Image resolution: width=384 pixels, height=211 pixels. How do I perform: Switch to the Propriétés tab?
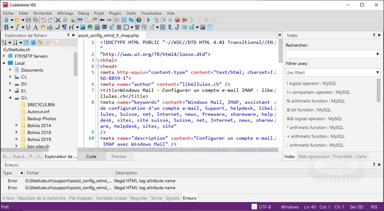coord(343,156)
